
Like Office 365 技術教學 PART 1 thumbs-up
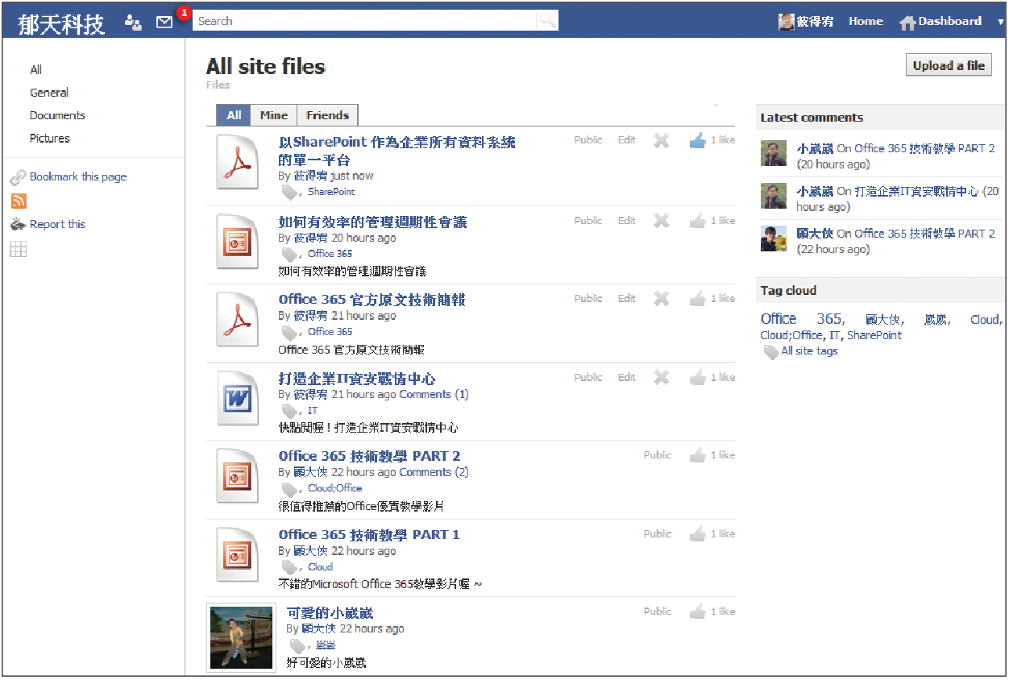tap(698, 533)
